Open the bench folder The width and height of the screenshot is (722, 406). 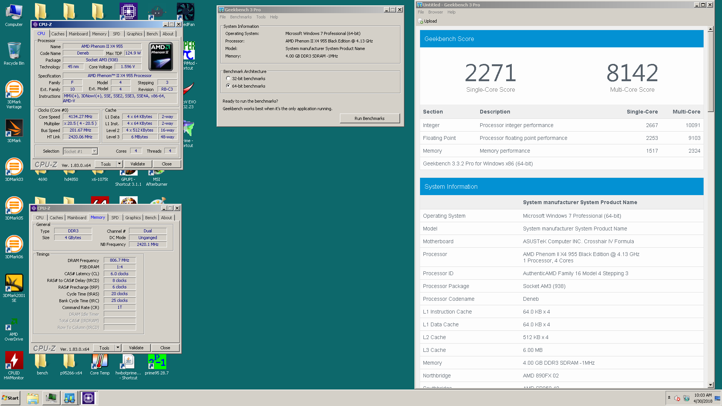42,364
